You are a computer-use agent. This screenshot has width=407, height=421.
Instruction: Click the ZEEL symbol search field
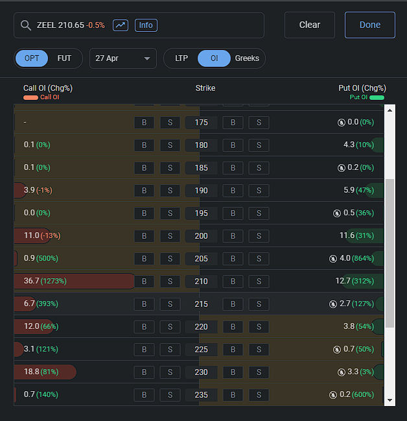[x=139, y=25]
